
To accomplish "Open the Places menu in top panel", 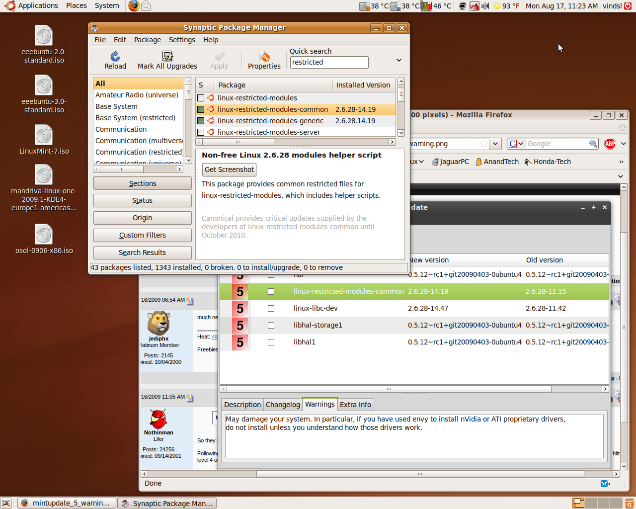I will click(77, 5).
